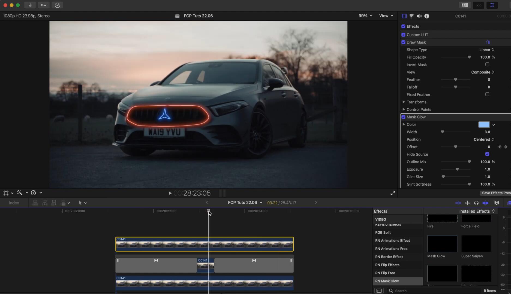
Task: Select the crop/transform tool under the viewer
Action: 6,193
